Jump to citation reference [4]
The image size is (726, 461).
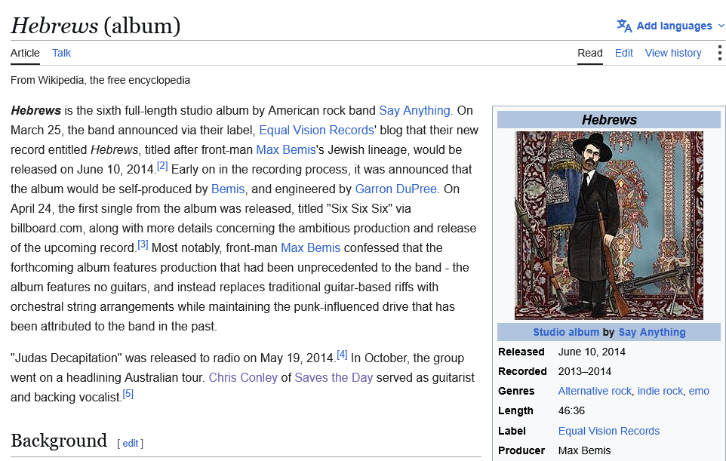(x=342, y=355)
